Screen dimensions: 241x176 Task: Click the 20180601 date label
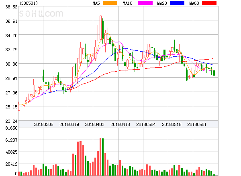(x=197, y=124)
